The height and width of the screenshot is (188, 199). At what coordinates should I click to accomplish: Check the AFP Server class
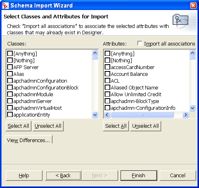coord(10,67)
